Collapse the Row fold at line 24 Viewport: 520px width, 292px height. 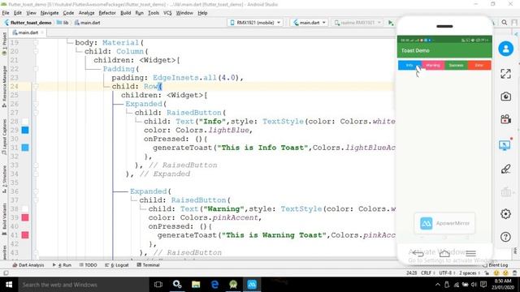pyautogui.click(x=36, y=87)
